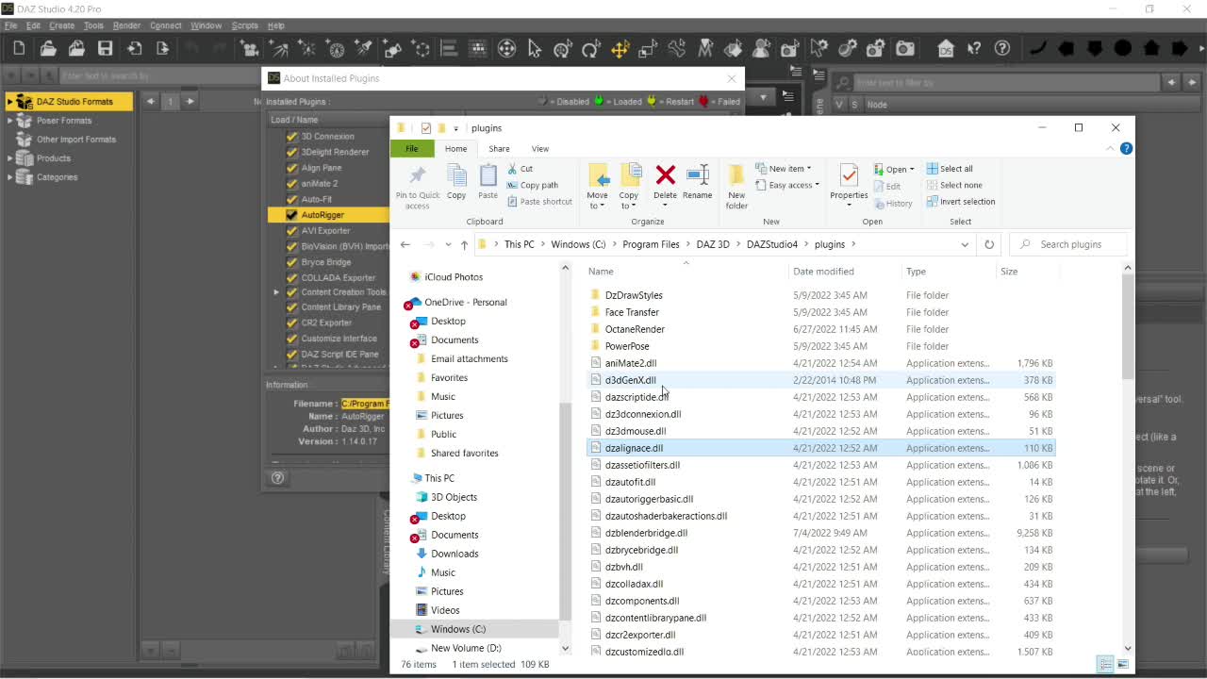
Task: Toggle the COLLADA Exporter plugin checkbox
Action: coord(291,278)
